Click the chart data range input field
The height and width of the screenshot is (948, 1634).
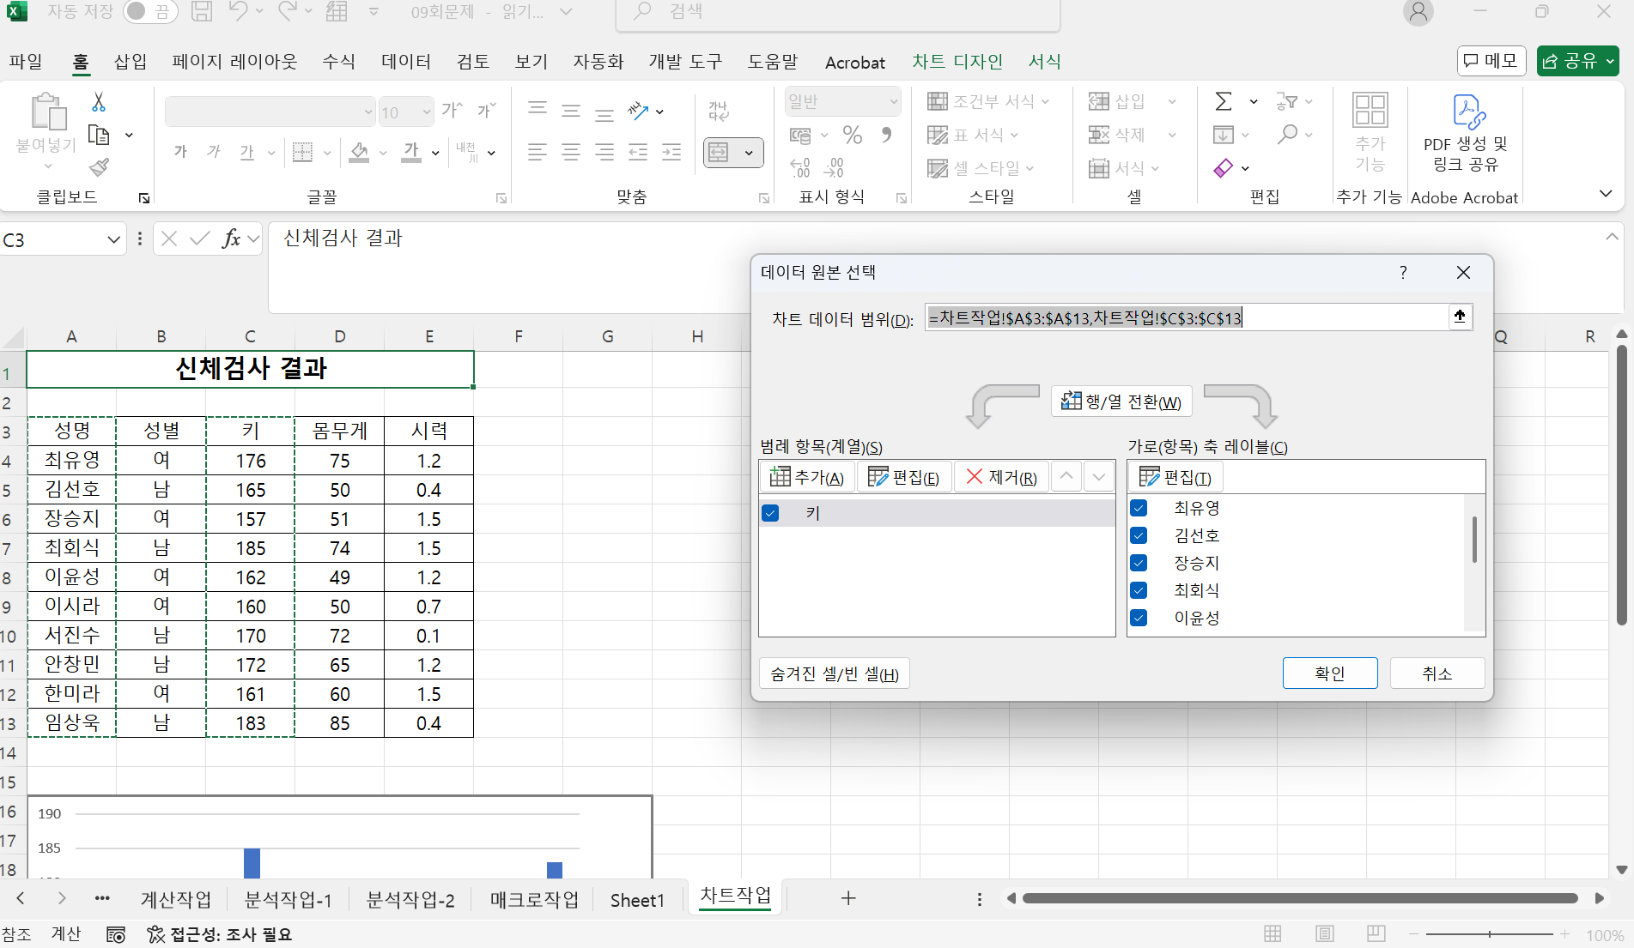1185,318
